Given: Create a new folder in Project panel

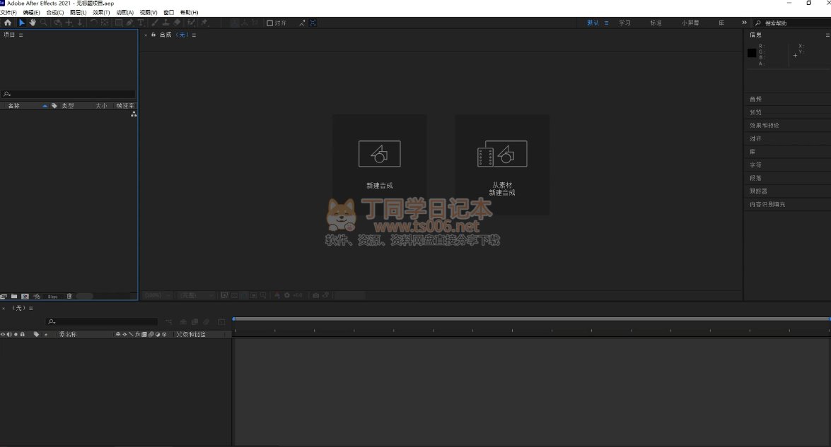Looking at the screenshot, I should (x=14, y=297).
